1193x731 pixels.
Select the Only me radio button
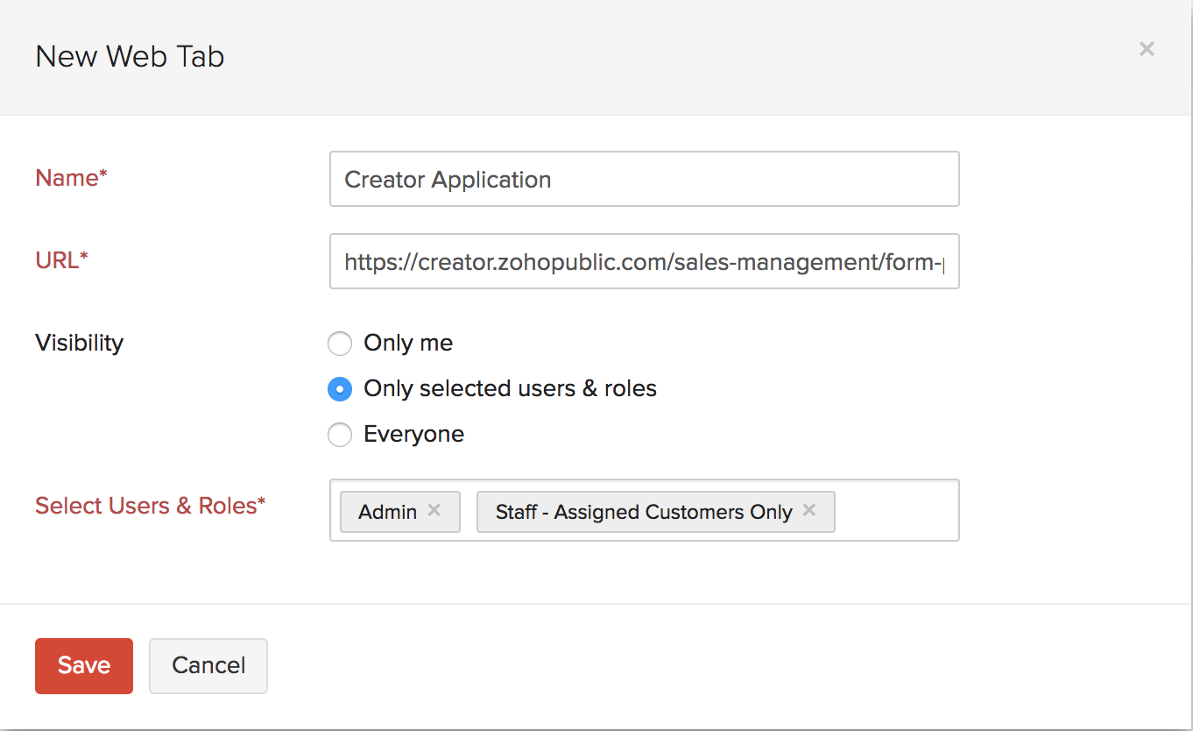click(340, 344)
